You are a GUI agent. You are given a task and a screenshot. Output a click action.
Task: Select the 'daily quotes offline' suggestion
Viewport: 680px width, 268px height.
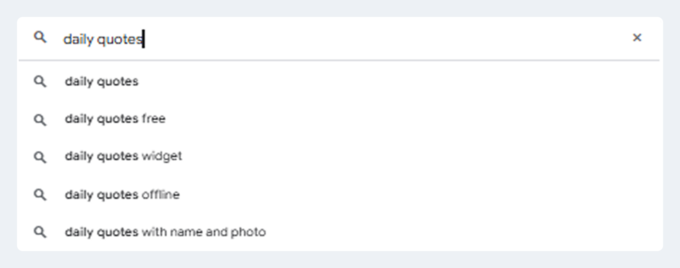[x=122, y=195]
